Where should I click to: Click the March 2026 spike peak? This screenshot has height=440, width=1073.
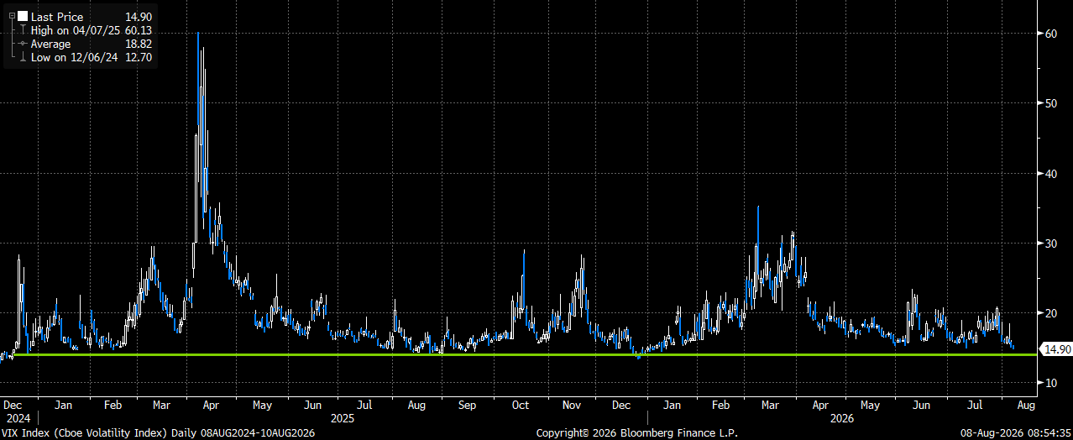coord(758,207)
